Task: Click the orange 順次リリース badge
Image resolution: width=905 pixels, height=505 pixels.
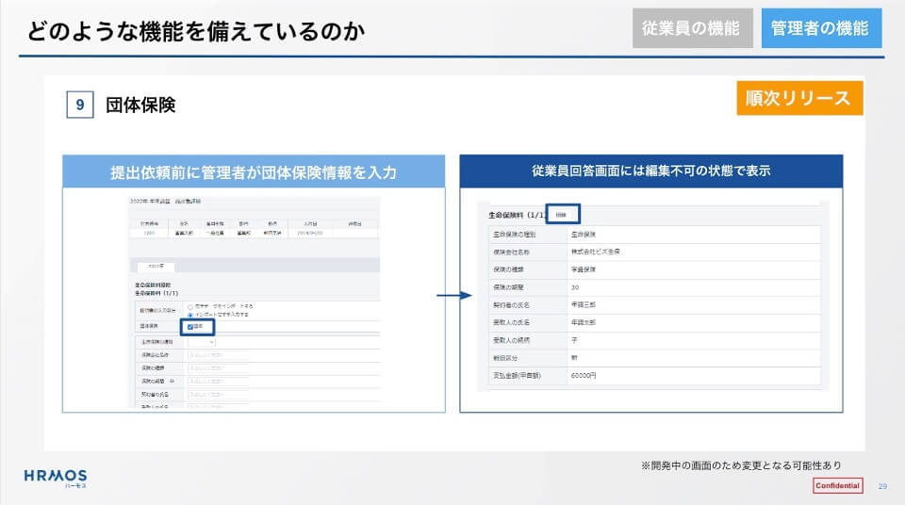Action: pos(798,98)
